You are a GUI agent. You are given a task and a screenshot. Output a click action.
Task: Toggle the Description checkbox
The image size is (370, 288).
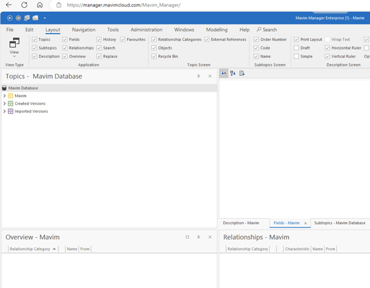[x=34, y=57]
